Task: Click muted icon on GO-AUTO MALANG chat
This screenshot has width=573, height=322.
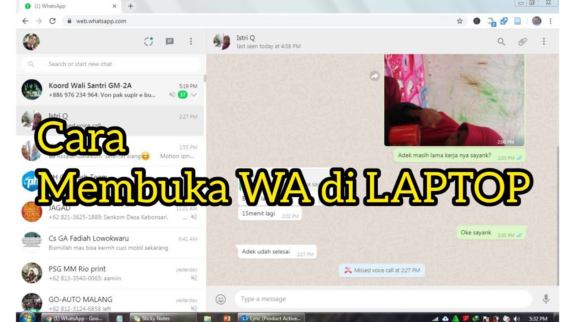Action: click(194, 308)
